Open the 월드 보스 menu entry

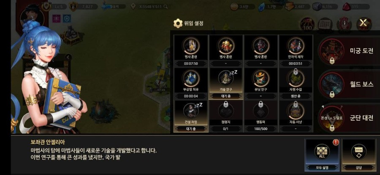point(349,84)
